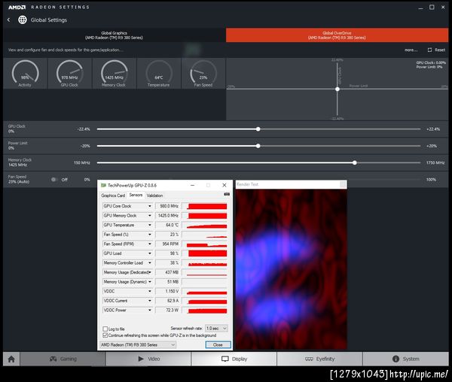This screenshot has height=382, width=452.
Task: Open GPU Load sensor dropdown
Action: click(x=150, y=253)
